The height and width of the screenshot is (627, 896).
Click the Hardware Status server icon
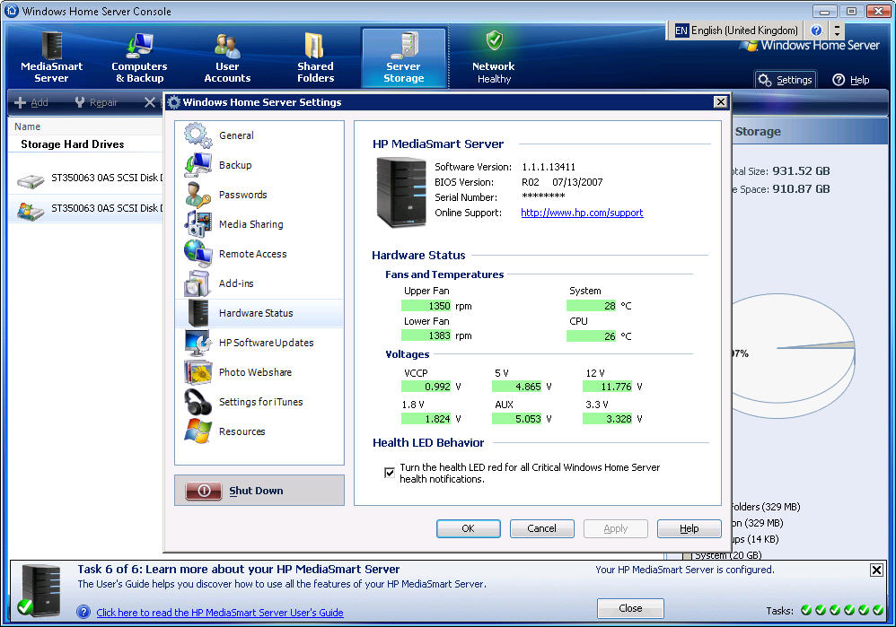pyautogui.click(x=198, y=313)
